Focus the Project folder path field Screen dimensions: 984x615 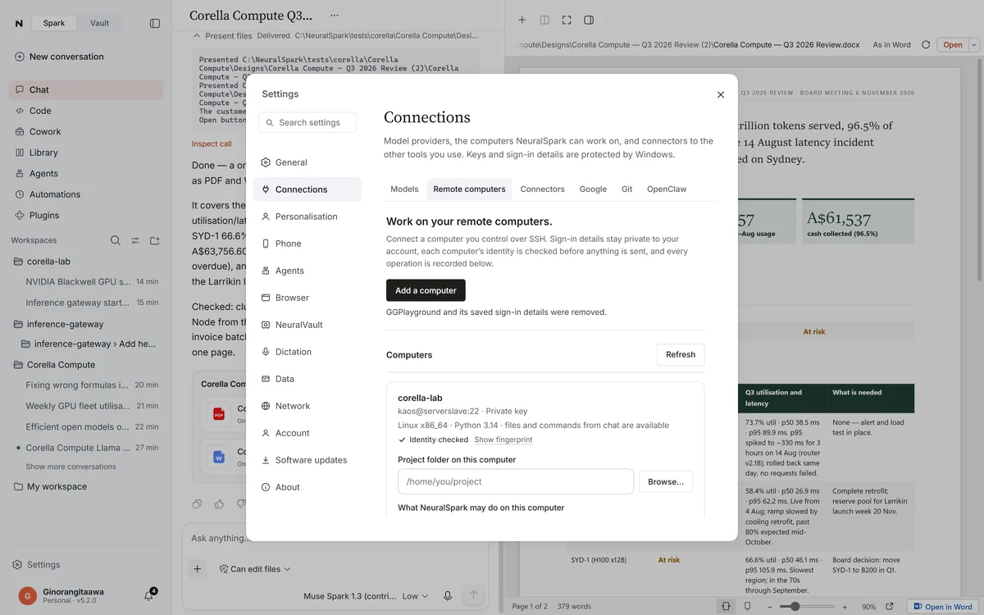point(516,481)
